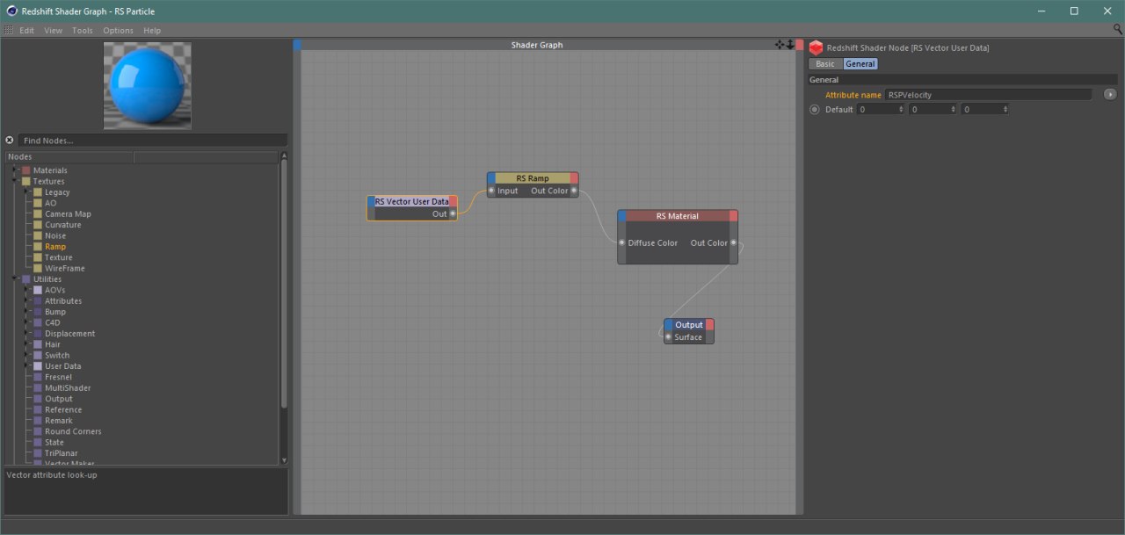Click the Cinema 4D app icon in title bar
1125x535 pixels.
coord(10,11)
